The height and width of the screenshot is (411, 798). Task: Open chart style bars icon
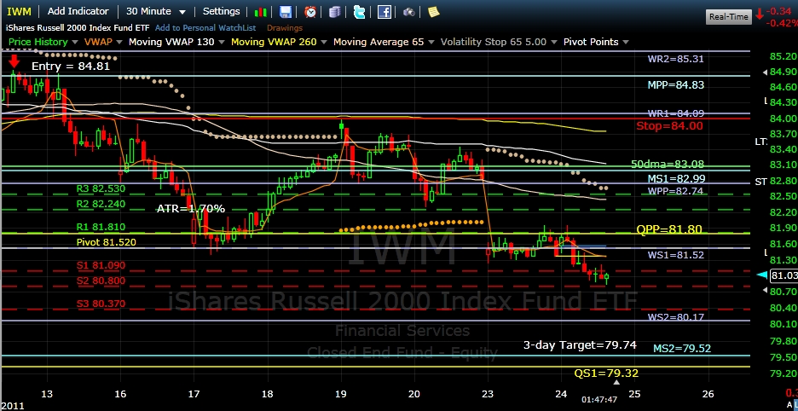(261, 12)
